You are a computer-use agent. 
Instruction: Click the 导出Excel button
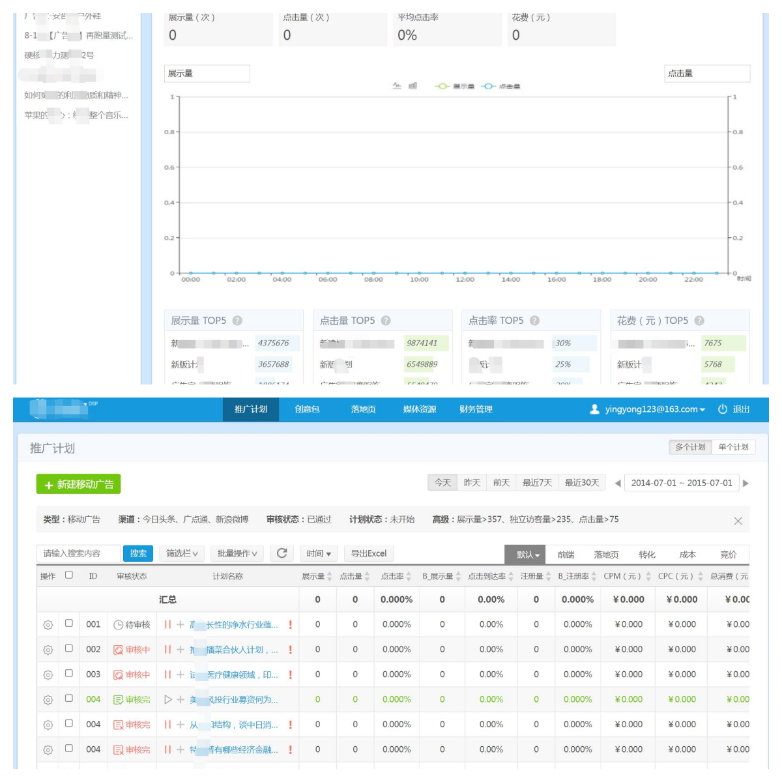click(x=369, y=553)
